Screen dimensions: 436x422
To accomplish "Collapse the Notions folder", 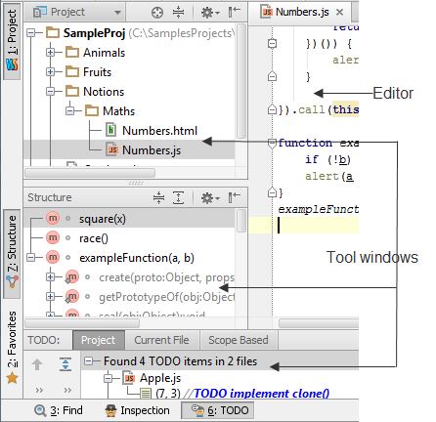I will [50, 91].
